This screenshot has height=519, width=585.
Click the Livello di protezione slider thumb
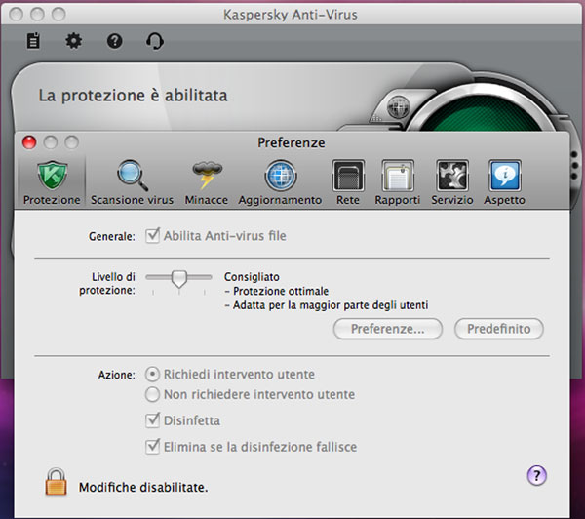179,279
